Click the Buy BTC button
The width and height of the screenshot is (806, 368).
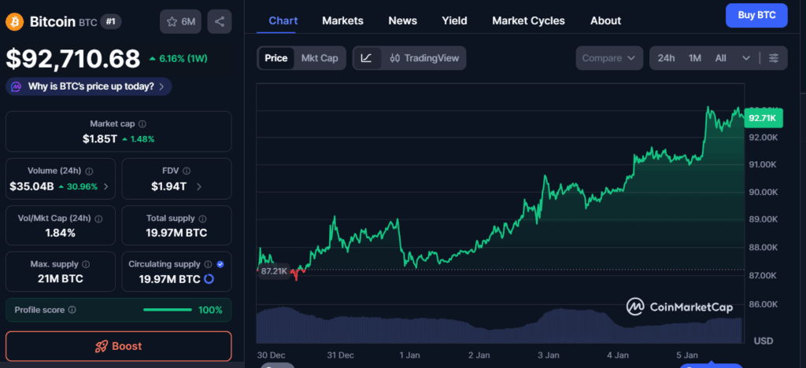point(756,15)
